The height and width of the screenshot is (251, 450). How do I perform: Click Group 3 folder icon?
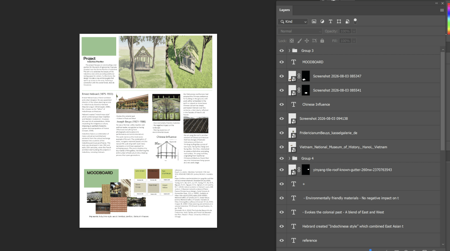tap(295, 50)
